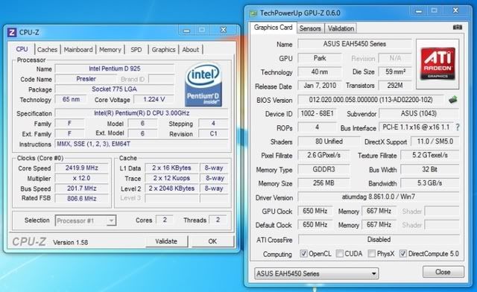Expand the Processor #1 selection dropdown
Viewport: 477px width, 292px height.
(86, 220)
